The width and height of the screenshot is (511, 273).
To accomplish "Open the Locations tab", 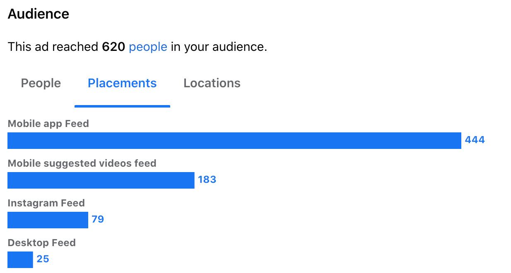I will coord(212,83).
